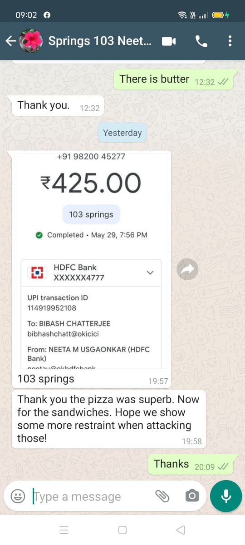The image size is (245, 545).
Task: Open the three-dot more options menu
Action: coord(230,41)
